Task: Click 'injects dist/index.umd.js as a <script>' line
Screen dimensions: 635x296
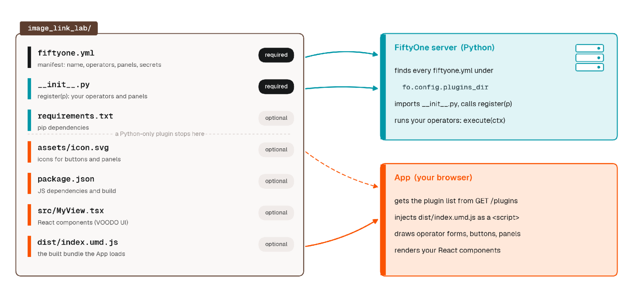Action: click(x=456, y=217)
